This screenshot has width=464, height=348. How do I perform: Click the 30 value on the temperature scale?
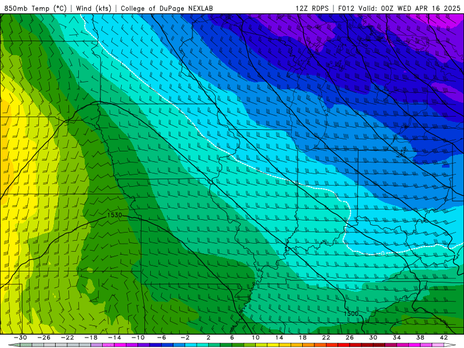point(373,338)
